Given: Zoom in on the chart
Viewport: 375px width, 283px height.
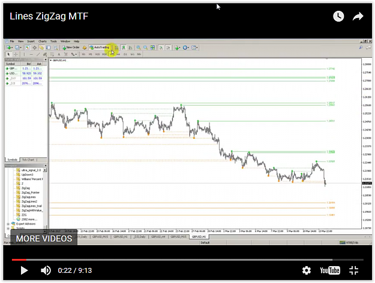Looking at the screenshot, I should 139,47.
